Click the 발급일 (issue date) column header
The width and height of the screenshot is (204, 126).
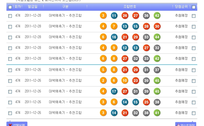pos(33,6)
